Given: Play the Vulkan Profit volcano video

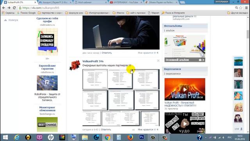Looking at the screenshot, I should [185, 89].
